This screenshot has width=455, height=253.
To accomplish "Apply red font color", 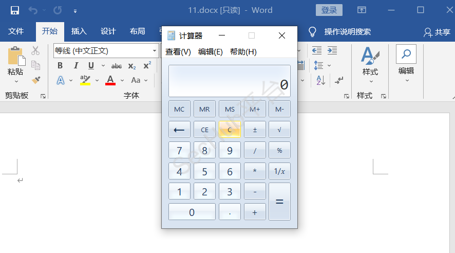I will tap(110, 80).
